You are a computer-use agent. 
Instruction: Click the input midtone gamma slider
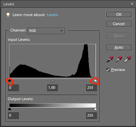tap(53, 80)
